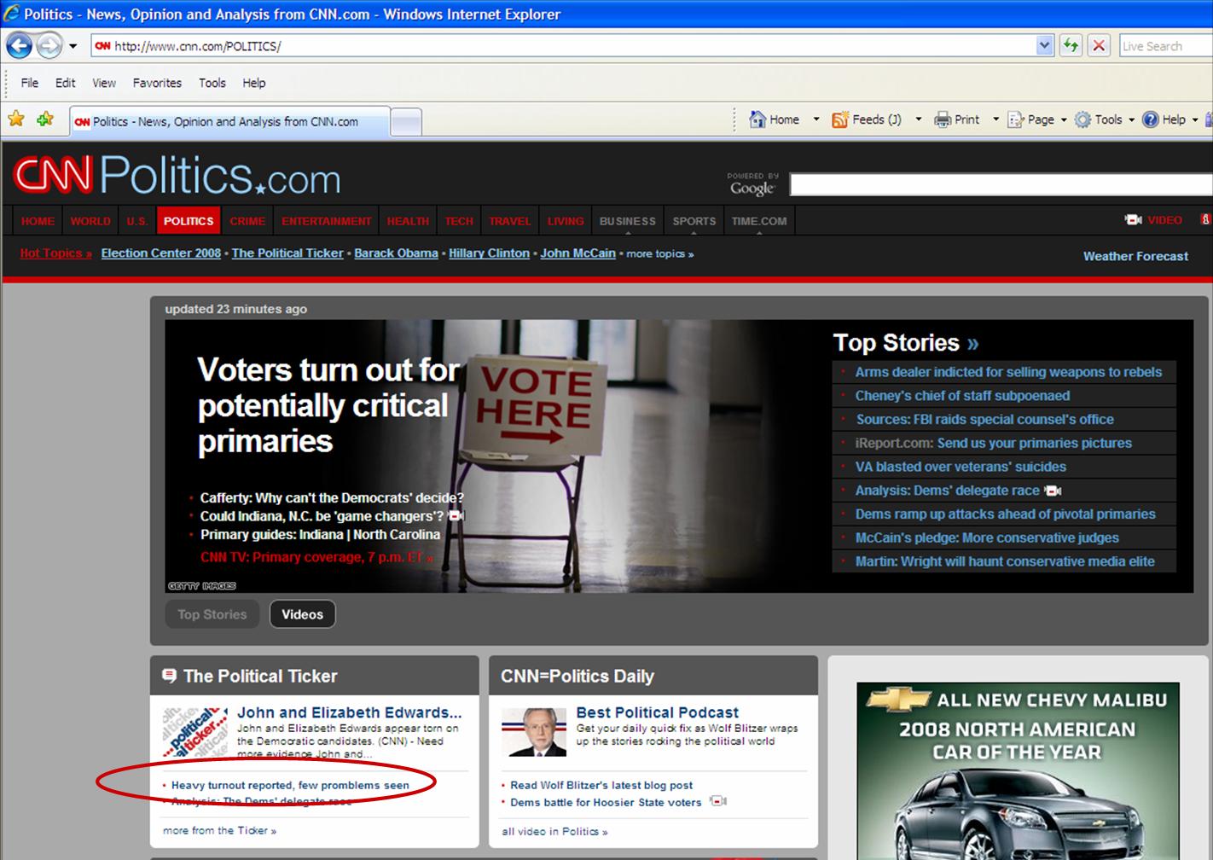Image resolution: width=1213 pixels, height=860 pixels.
Task: Open Favorites Center star icon
Action: pos(16,119)
